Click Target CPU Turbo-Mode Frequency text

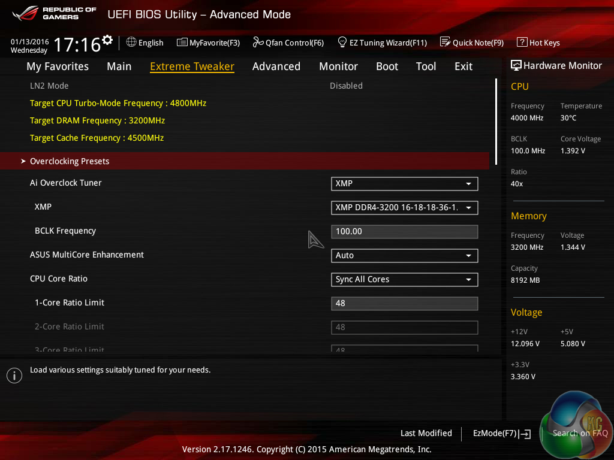pyautogui.click(x=118, y=103)
